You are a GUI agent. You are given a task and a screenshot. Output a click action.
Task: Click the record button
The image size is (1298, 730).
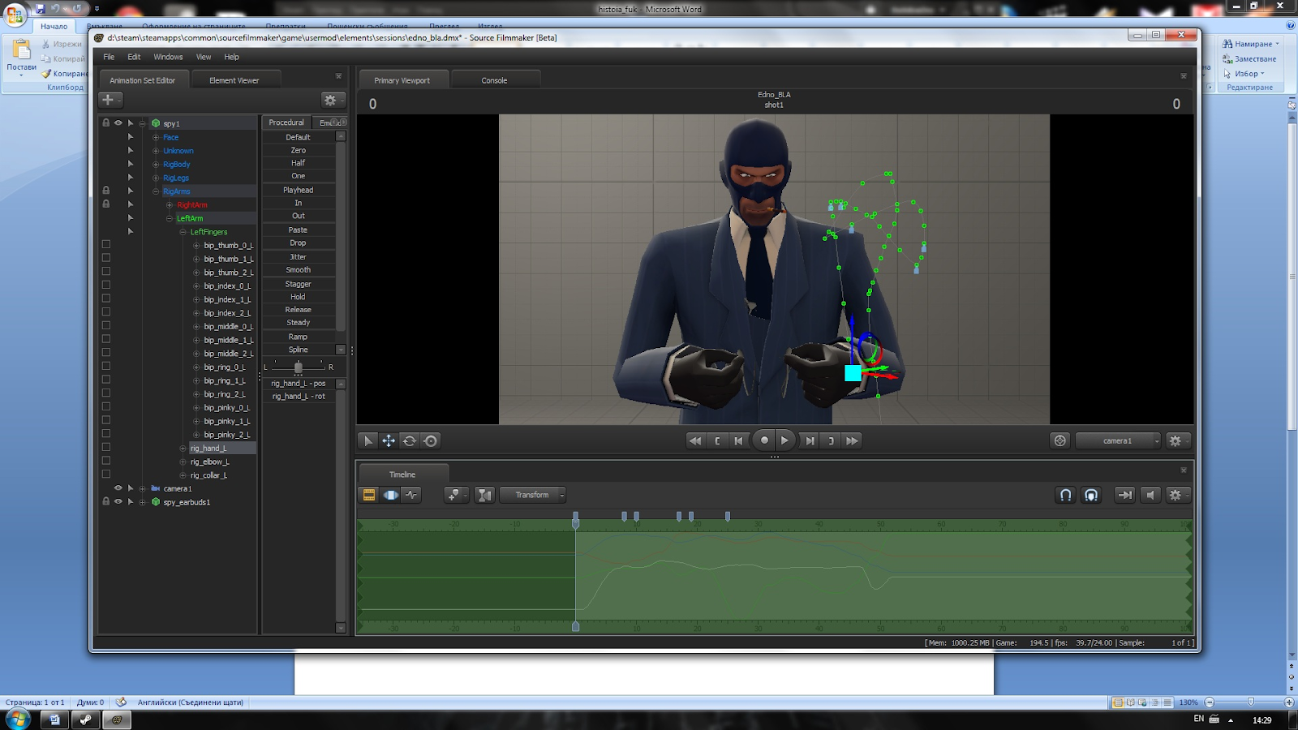click(x=764, y=440)
